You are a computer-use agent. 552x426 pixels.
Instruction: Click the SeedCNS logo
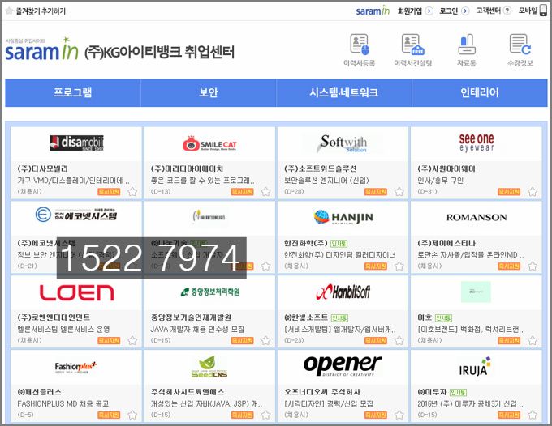(x=209, y=367)
